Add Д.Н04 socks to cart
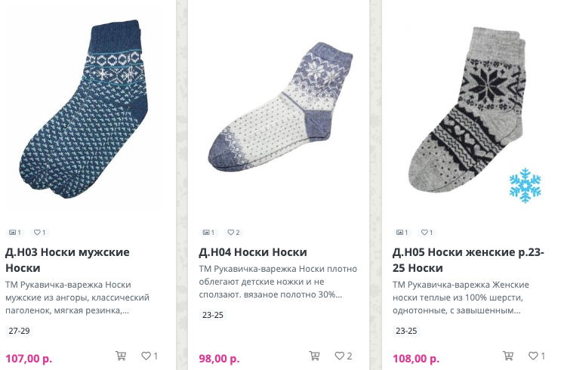This screenshot has height=370, width=561. (315, 356)
